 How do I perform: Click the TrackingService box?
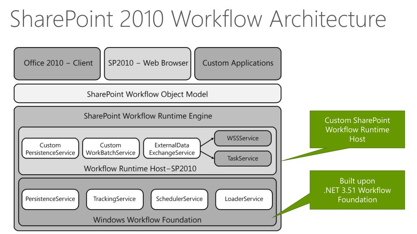114,199
